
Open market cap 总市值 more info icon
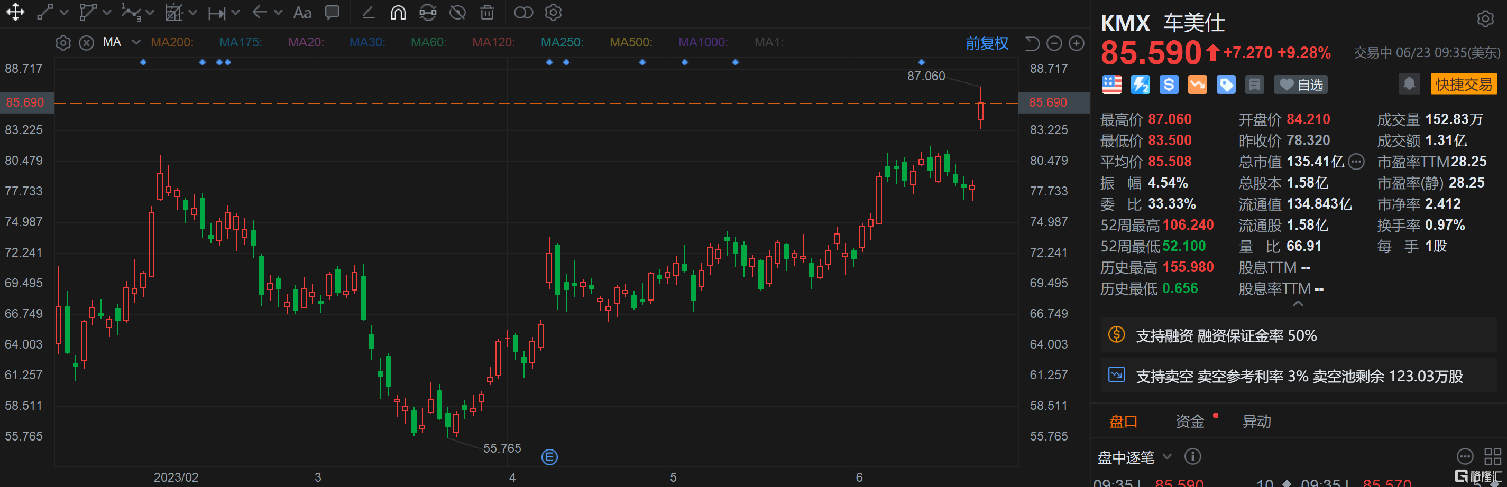(x=1356, y=162)
